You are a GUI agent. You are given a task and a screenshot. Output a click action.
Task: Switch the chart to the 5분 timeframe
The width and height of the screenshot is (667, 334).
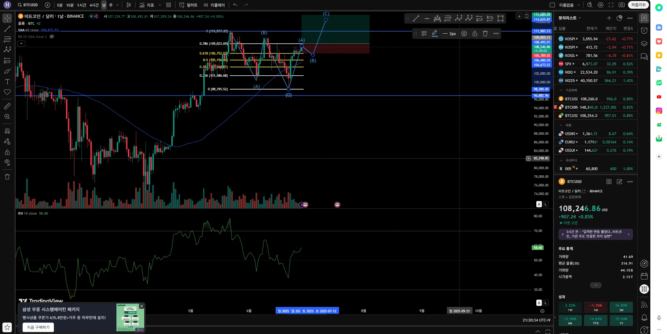coord(60,5)
